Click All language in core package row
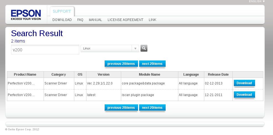 [188, 83]
